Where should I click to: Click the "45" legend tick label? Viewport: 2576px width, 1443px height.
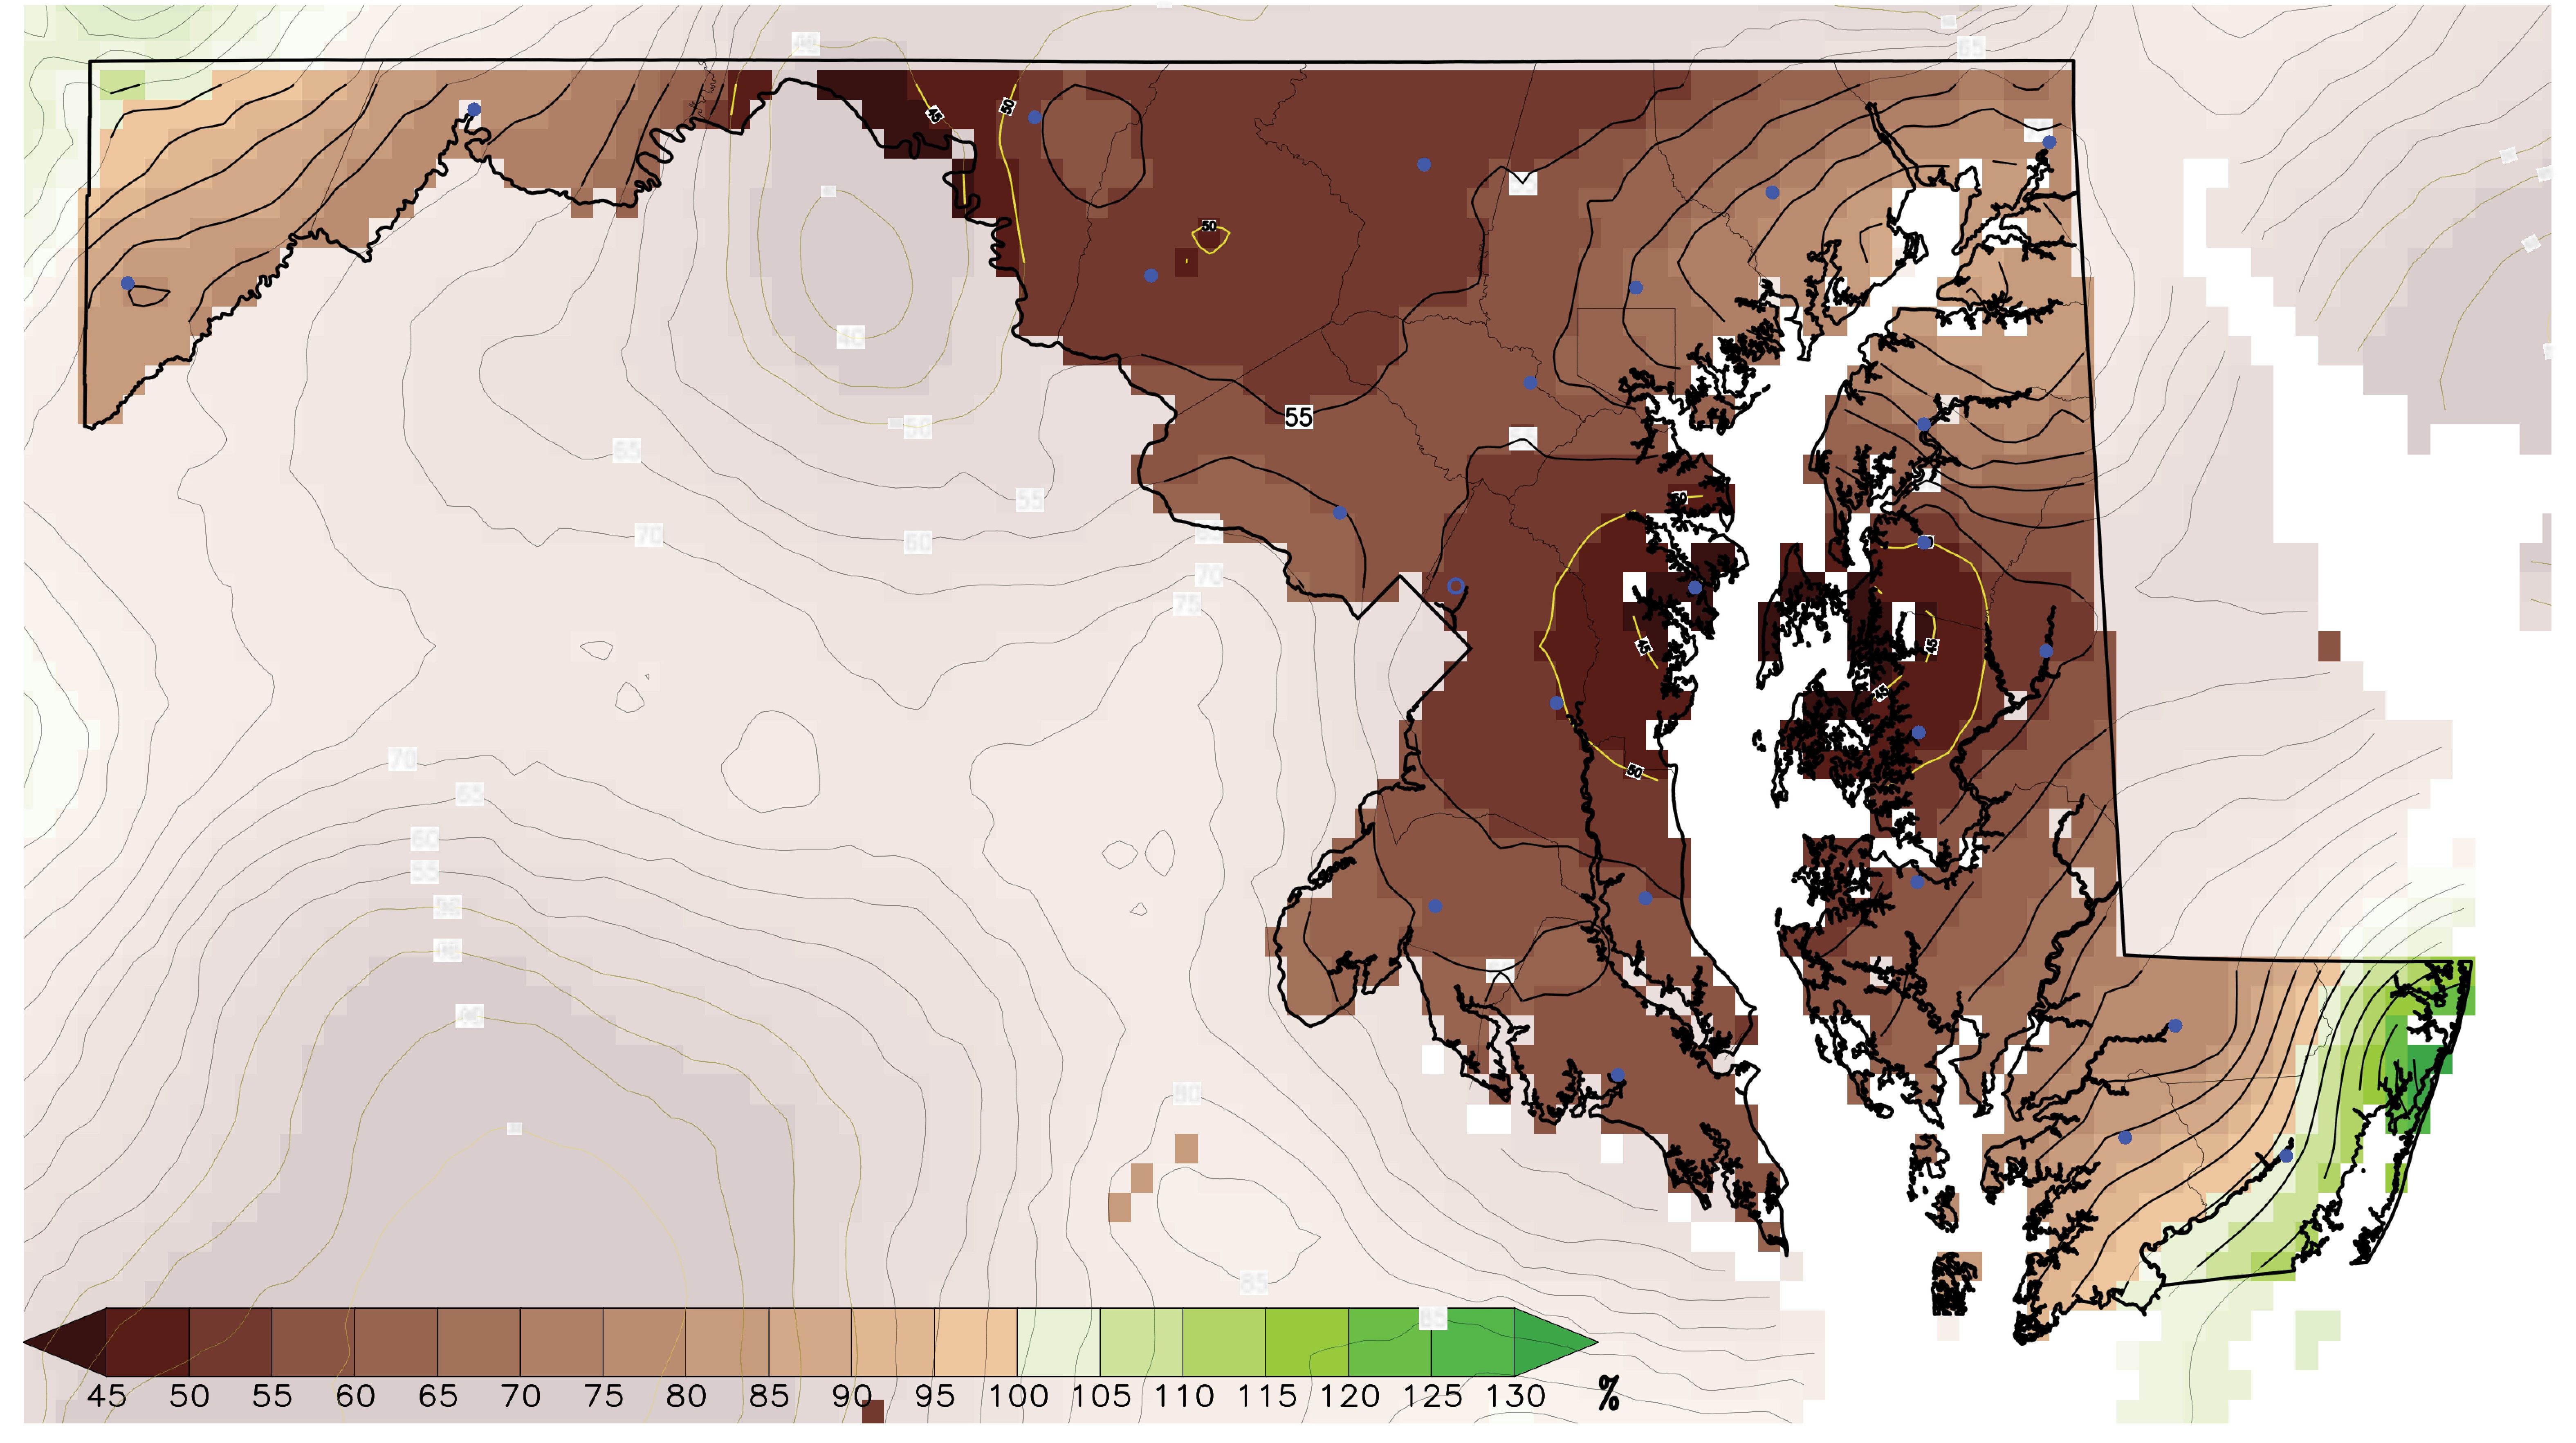(107, 1396)
